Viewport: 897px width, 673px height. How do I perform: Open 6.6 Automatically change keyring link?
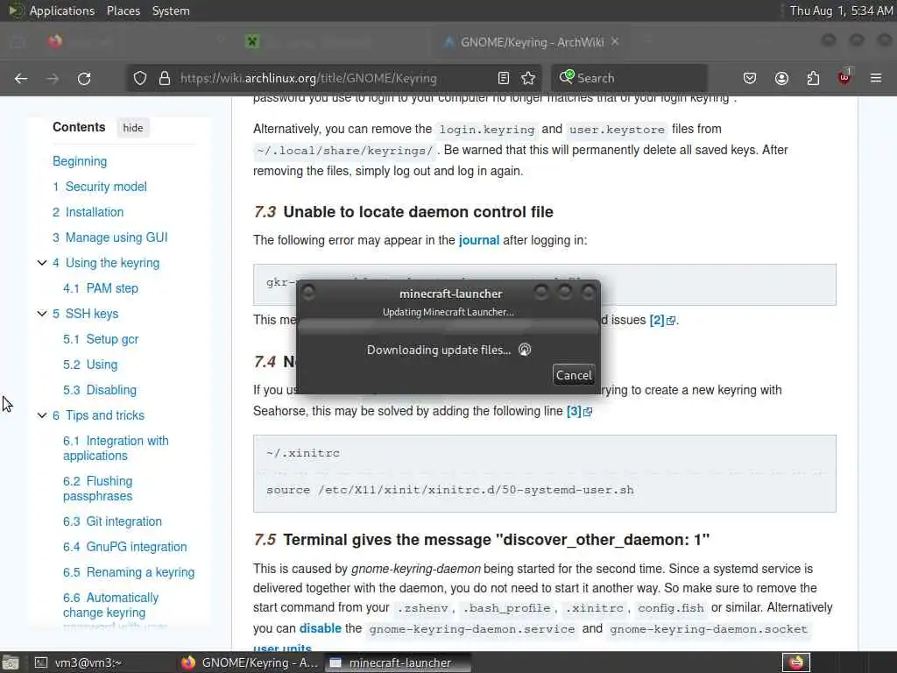[x=110, y=605]
